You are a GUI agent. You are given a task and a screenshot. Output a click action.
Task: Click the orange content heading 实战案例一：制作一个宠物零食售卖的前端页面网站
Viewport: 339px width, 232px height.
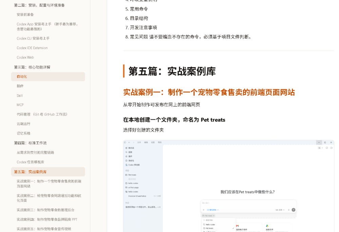click(209, 93)
